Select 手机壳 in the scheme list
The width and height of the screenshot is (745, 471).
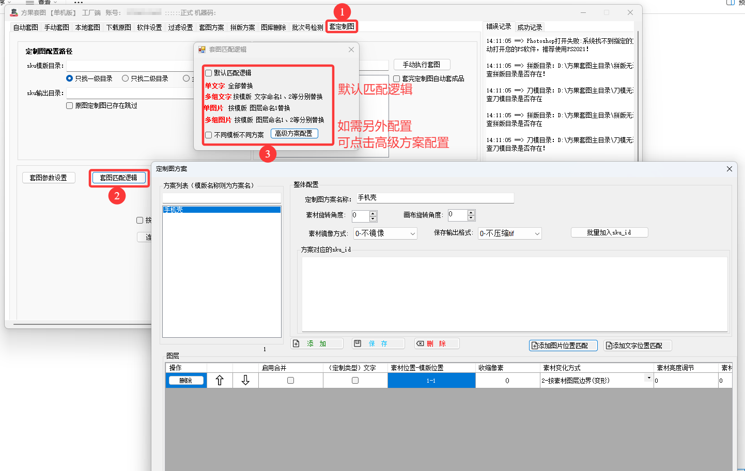(222, 210)
